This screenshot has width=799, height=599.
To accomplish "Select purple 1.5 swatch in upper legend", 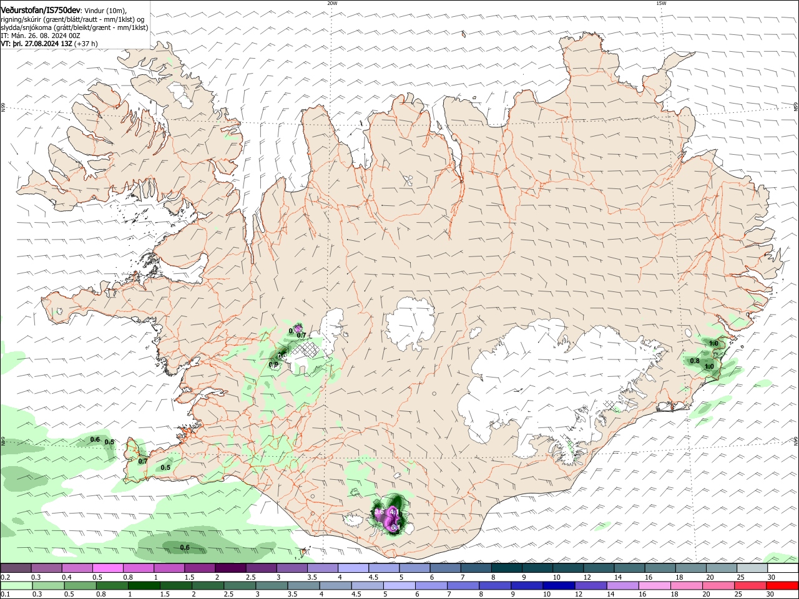I will [x=199, y=568].
